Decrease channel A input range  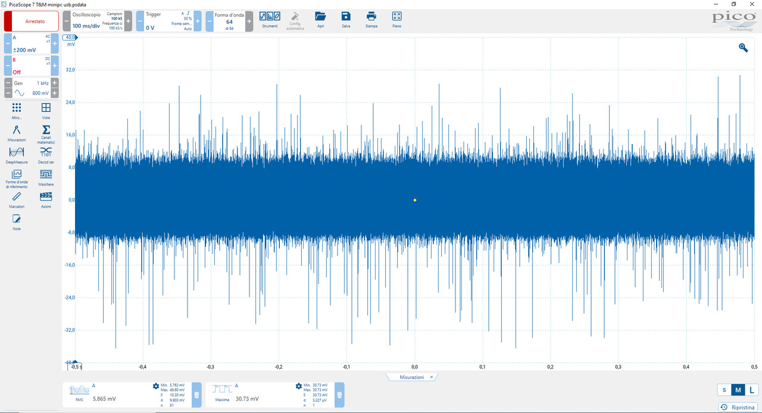[x=8, y=44]
